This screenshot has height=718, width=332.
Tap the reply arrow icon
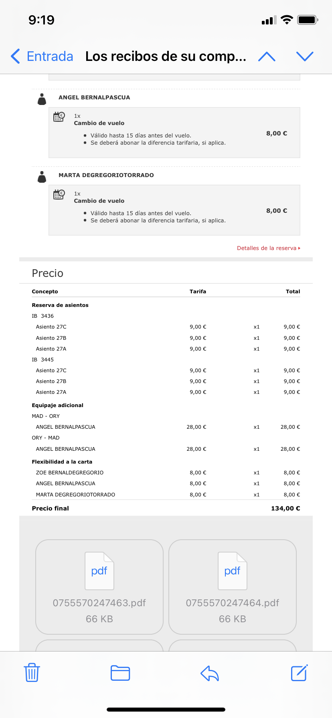point(210,673)
